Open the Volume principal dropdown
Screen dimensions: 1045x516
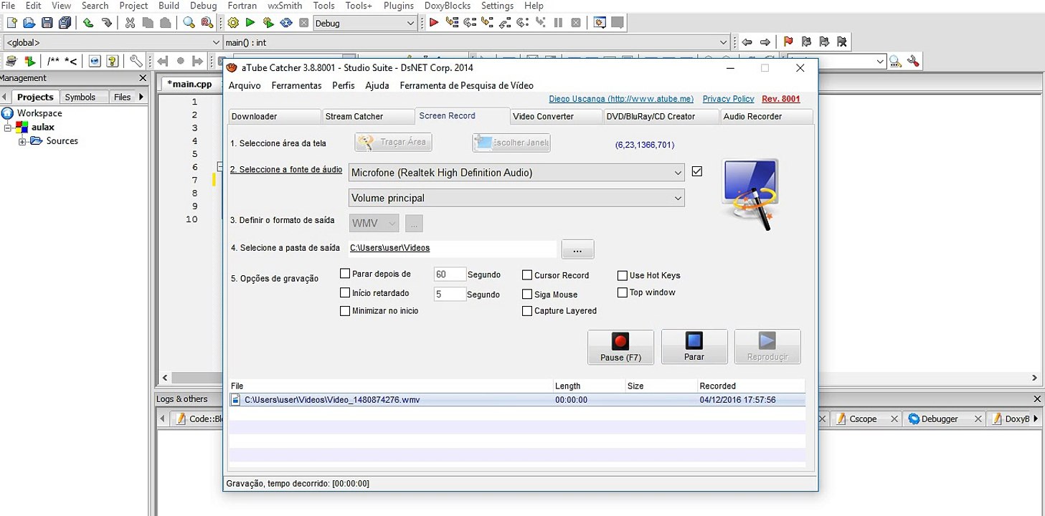pos(516,198)
